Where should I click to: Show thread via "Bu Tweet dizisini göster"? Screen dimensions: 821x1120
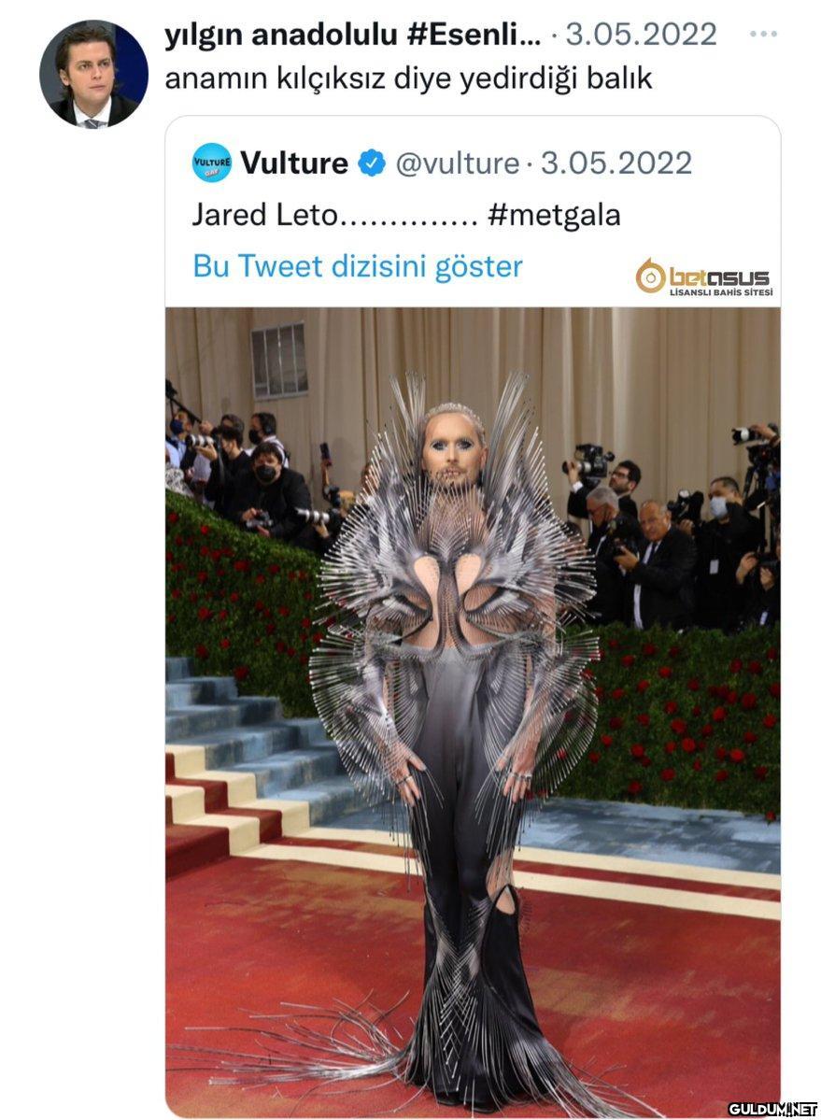357,266
